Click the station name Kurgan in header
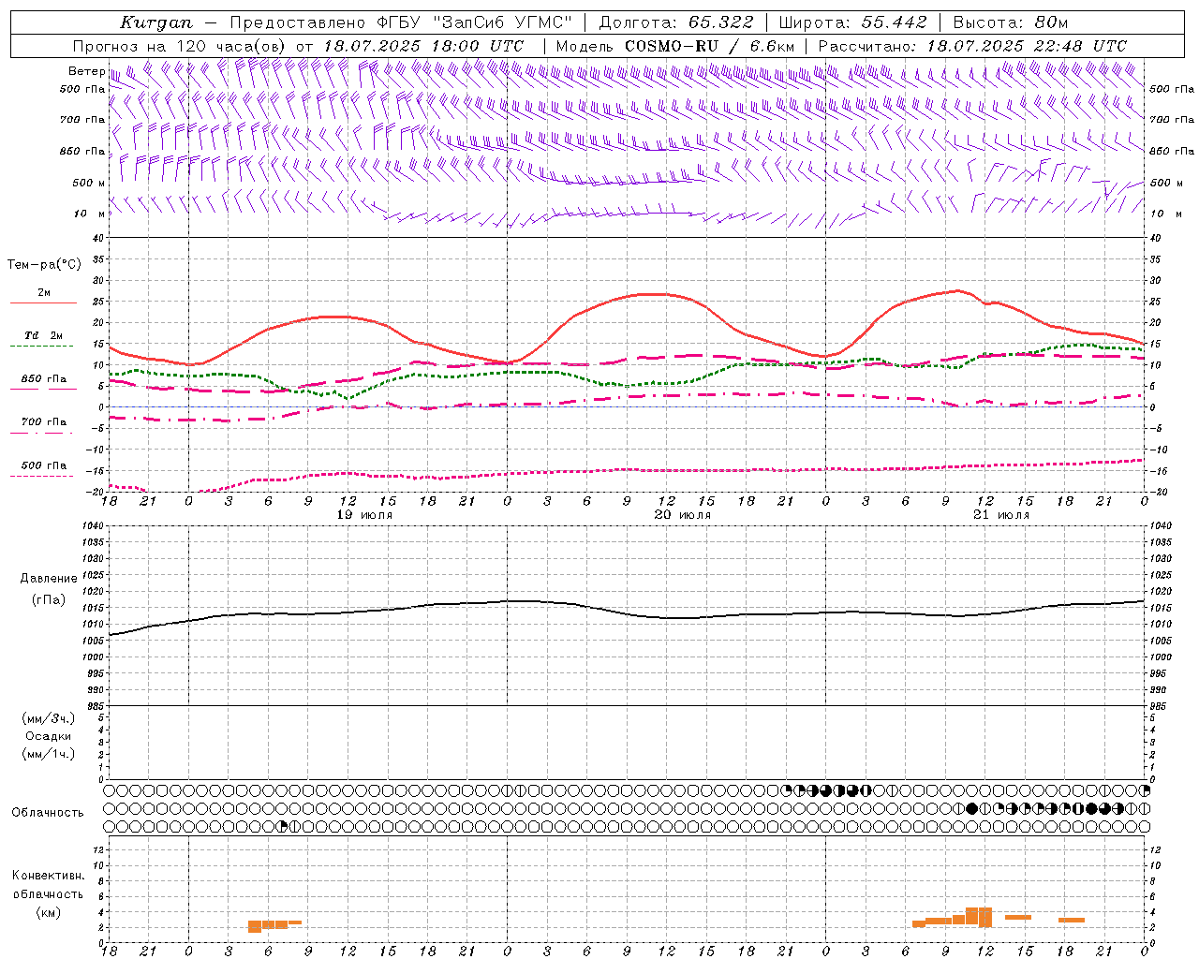The height and width of the screenshot is (959, 1199). [x=156, y=22]
